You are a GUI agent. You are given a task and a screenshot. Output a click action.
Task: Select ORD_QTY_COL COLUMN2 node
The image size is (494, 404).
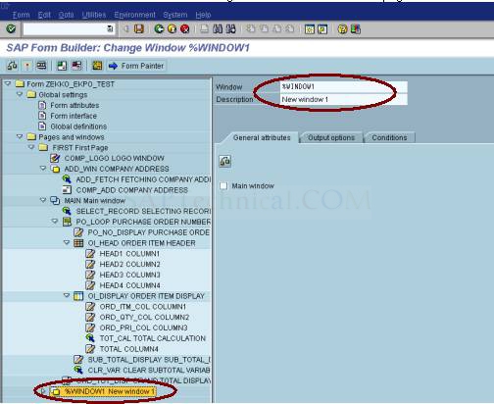144,317
